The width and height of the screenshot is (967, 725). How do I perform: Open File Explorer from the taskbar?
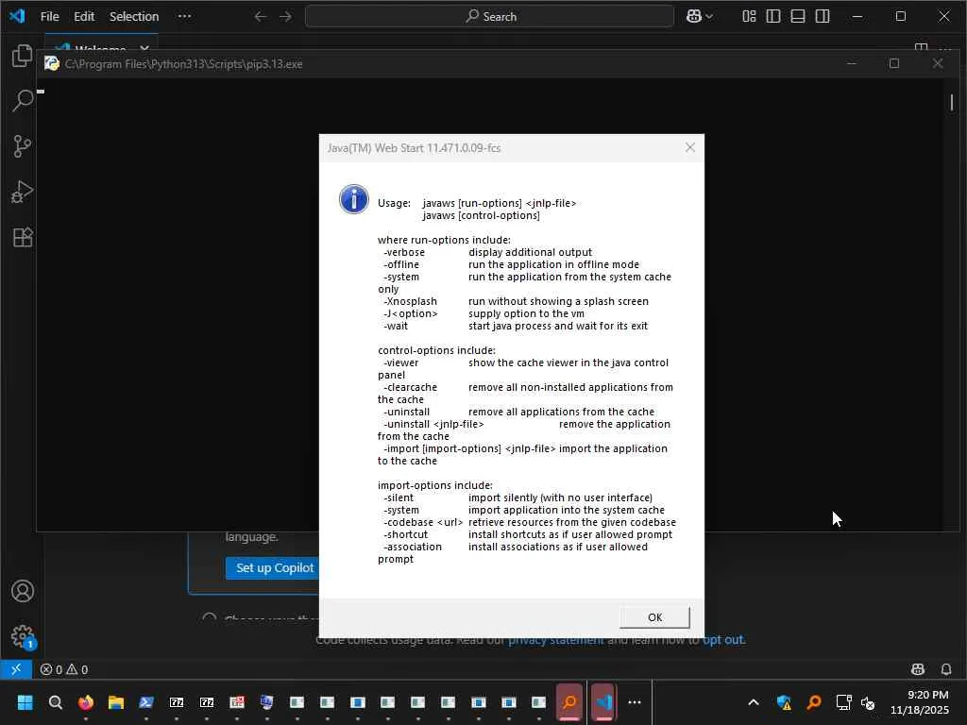[x=116, y=702]
